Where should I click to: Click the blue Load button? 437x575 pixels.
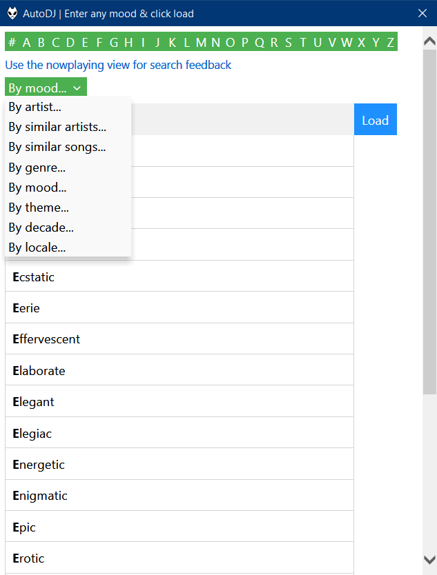pos(375,119)
